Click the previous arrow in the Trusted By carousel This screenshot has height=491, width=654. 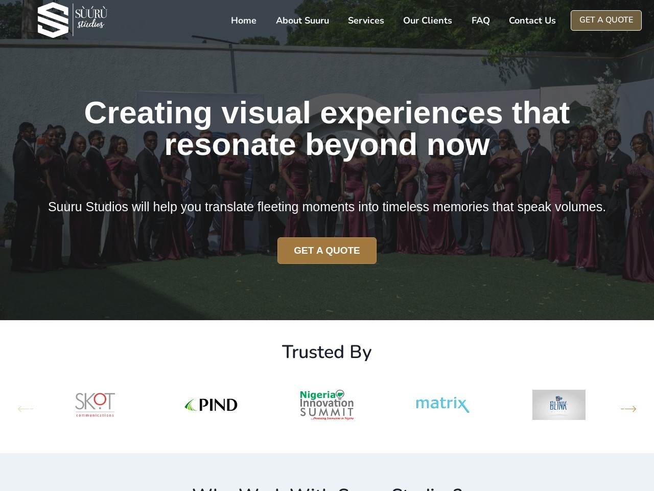click(x=26, y=409)
